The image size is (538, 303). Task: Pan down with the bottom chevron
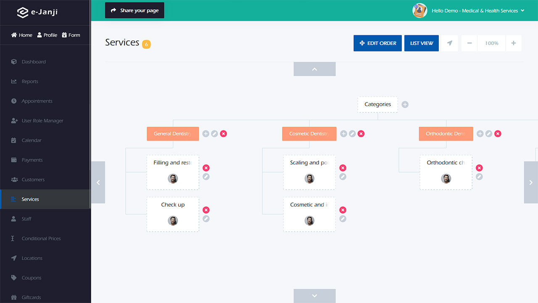(314, 296)
